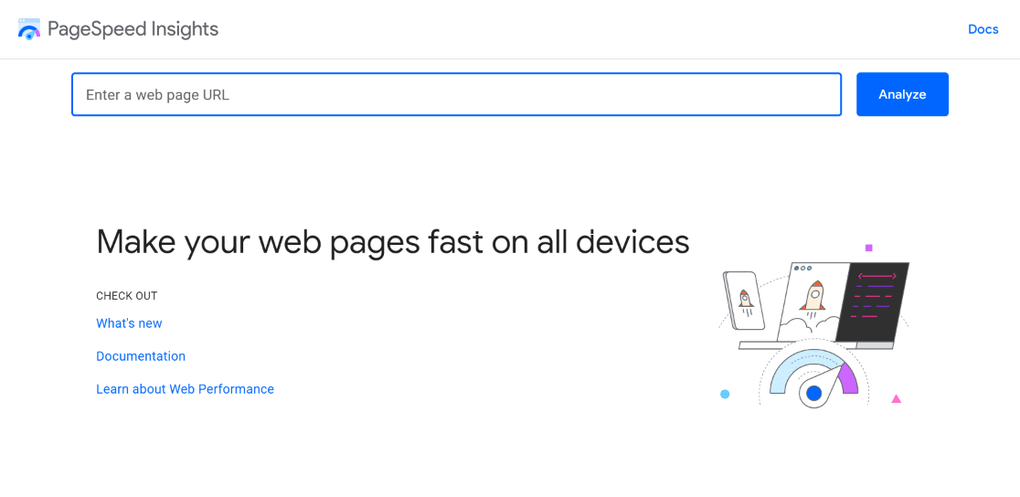Click the small purple square decoration
The width and height of the screenshot is (1020, 497).
(x=868, y=248)
